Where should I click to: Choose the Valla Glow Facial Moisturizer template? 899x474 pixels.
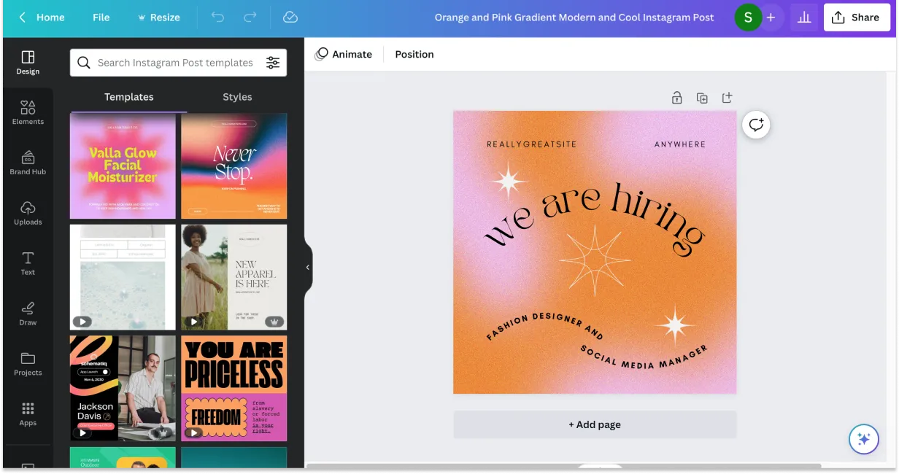pos(123,166)
